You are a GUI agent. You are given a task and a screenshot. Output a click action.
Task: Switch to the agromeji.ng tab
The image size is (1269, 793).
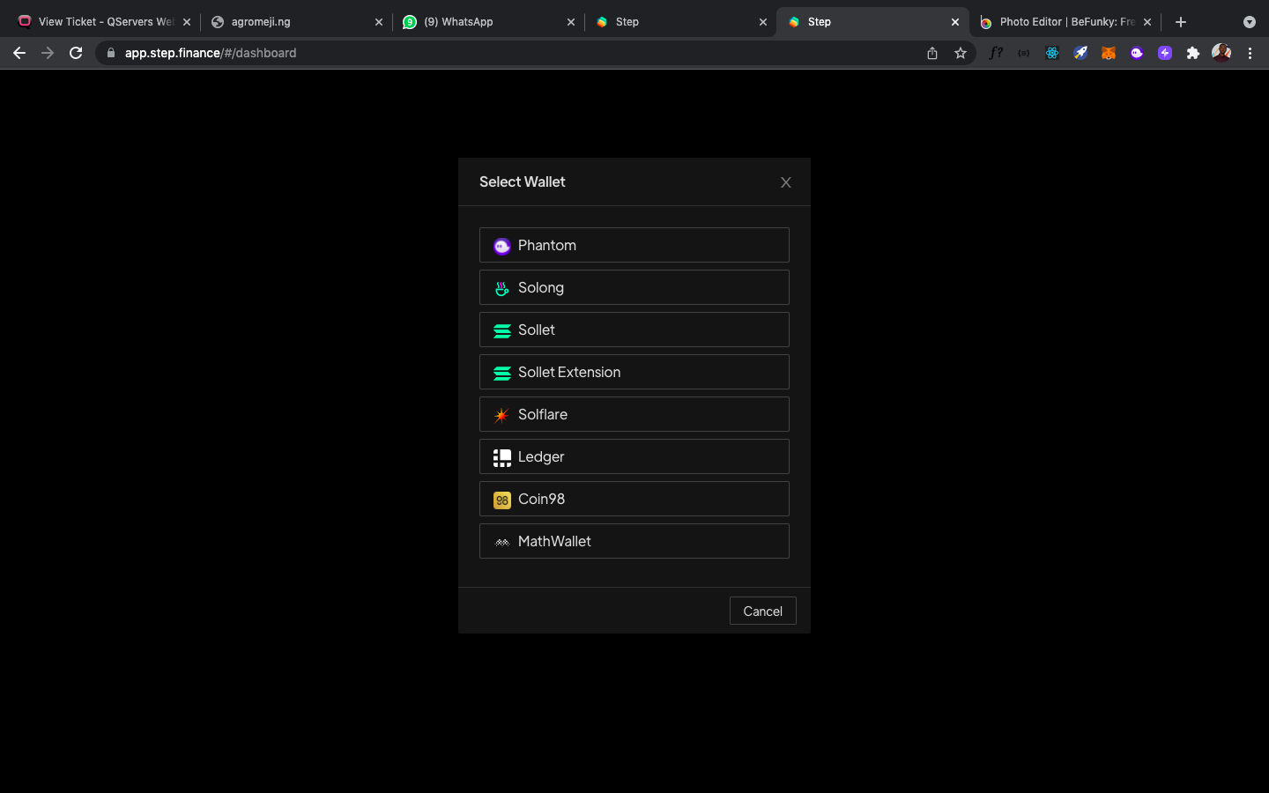point(296,22)
